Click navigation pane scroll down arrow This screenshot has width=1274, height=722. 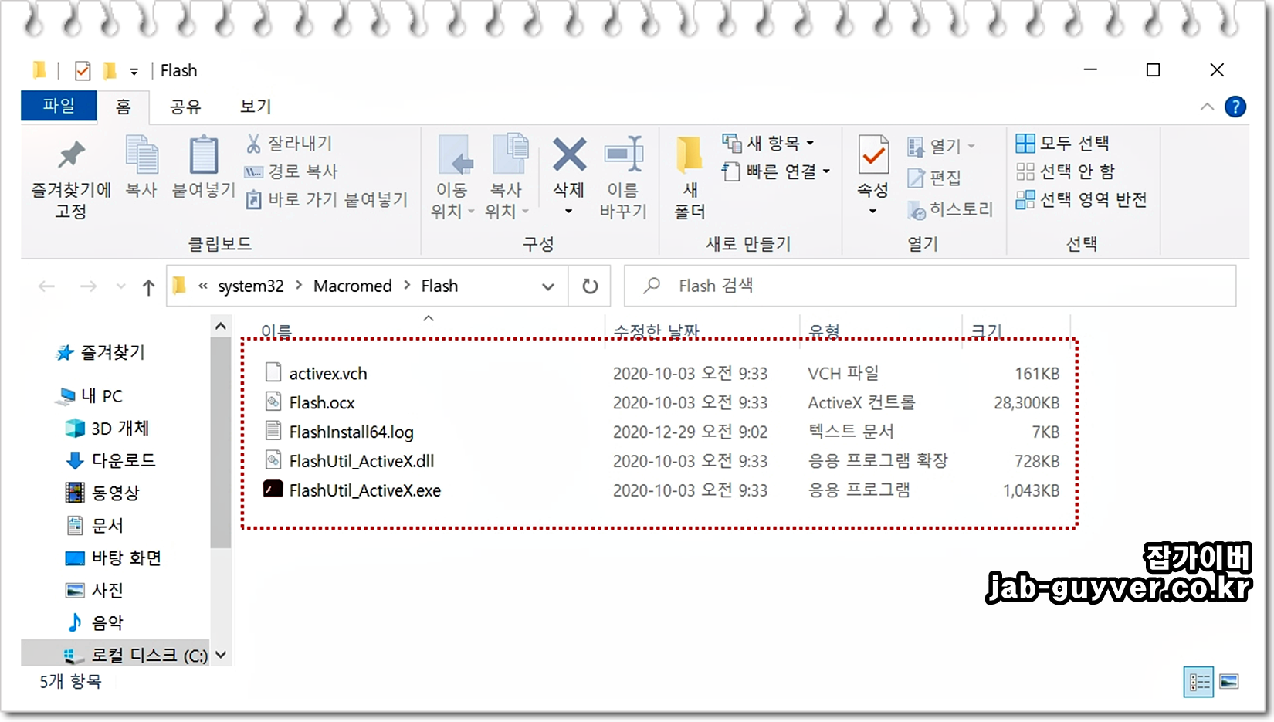coord(221,655)
